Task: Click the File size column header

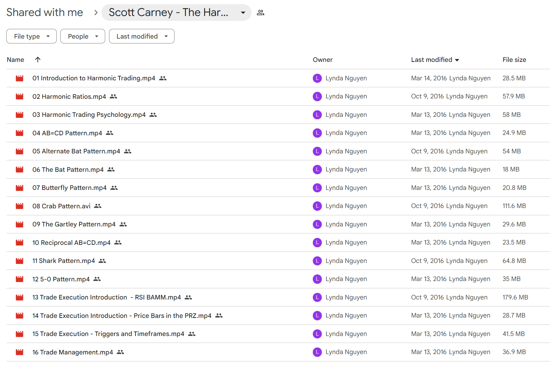Action: point(514,60)
